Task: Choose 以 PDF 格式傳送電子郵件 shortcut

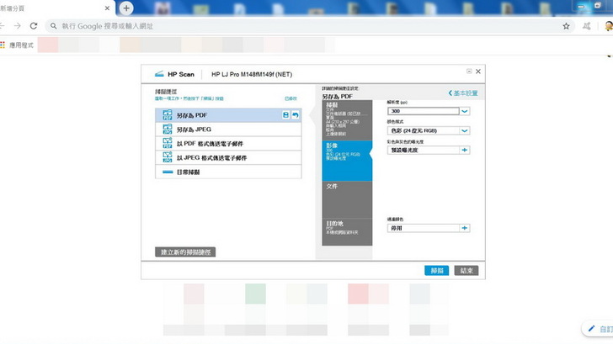Action: (228, 144)
